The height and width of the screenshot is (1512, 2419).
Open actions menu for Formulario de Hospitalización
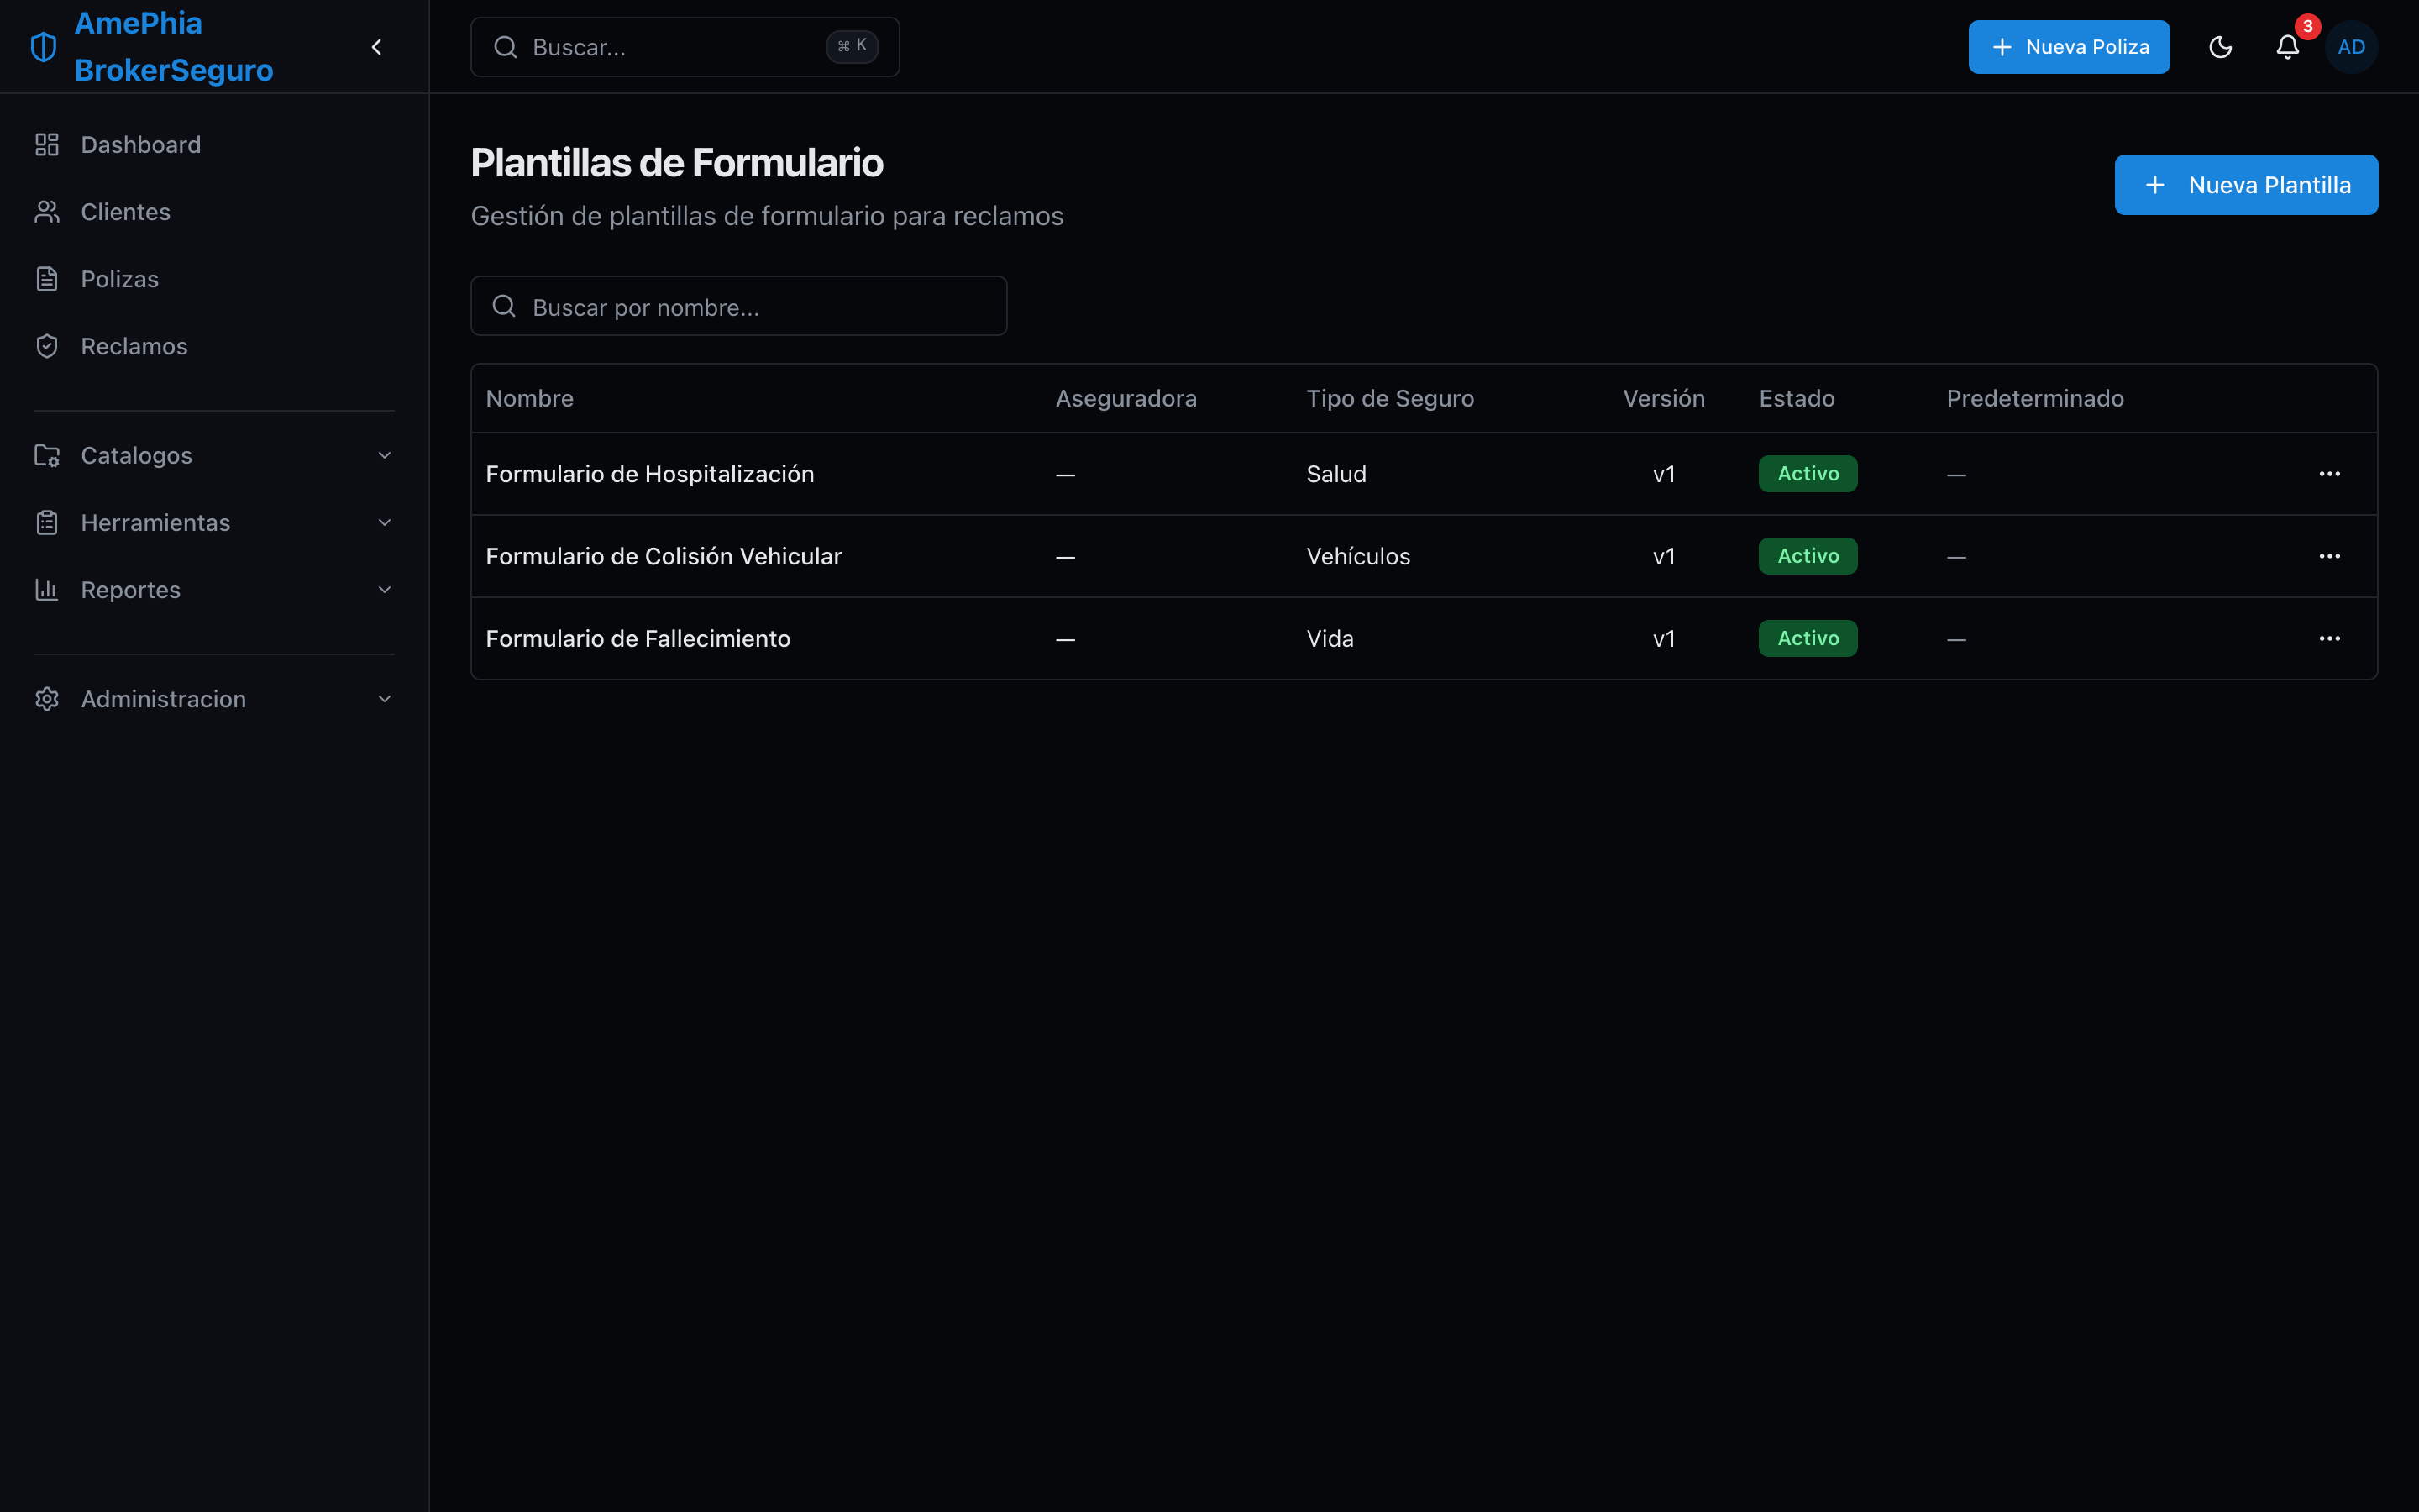[x=2329, y=474]
